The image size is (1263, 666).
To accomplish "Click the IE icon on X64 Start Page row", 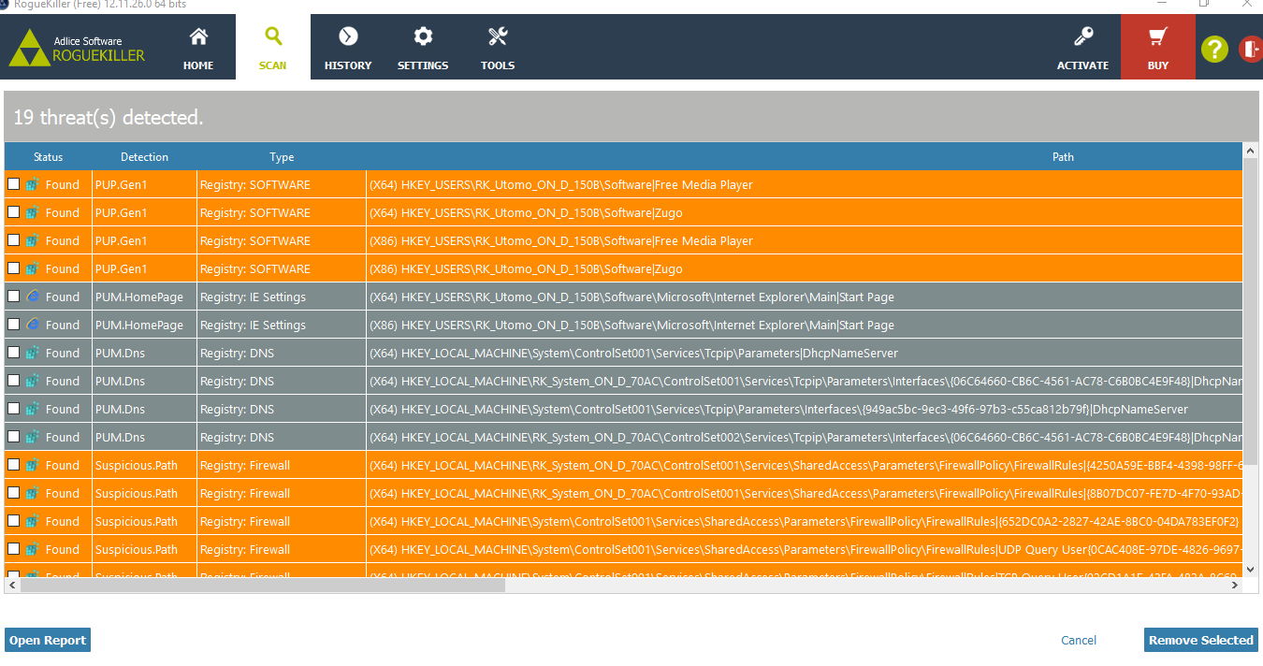I will [x=34, y=297].
